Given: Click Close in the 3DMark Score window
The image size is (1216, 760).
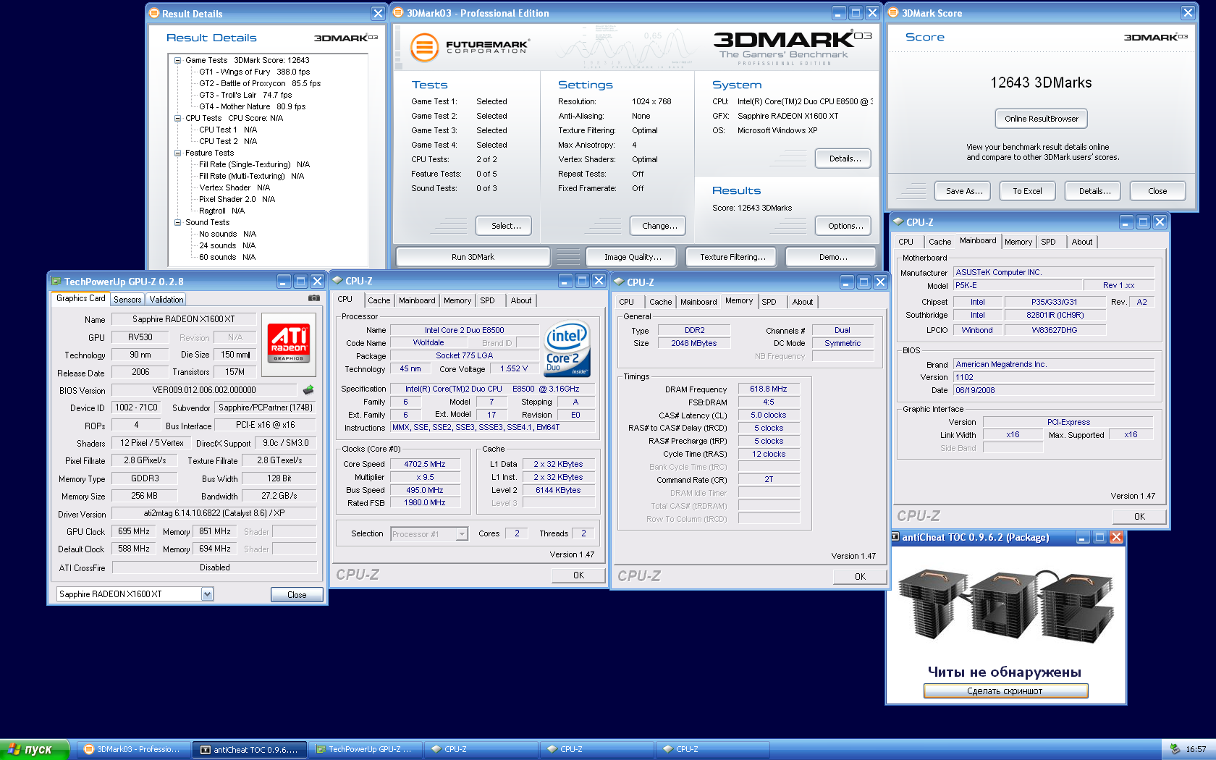Looking at the screenshot, I should tap(1157, 191).
